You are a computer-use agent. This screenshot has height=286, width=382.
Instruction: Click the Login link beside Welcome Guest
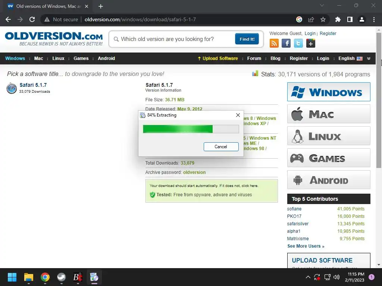(x=310, y=33)
